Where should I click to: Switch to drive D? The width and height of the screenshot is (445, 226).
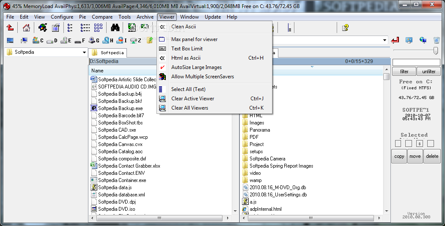(x=52, y=41)
